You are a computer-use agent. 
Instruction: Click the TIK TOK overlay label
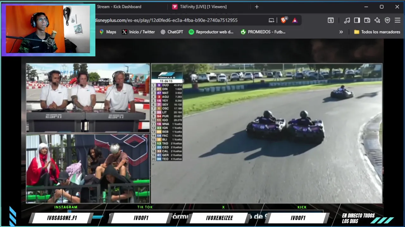tap(145, 207)
